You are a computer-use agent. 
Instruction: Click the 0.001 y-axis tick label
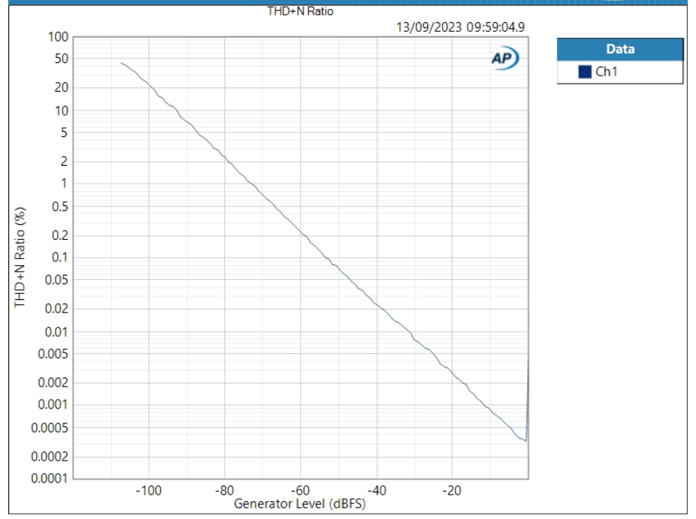point(53,404)
